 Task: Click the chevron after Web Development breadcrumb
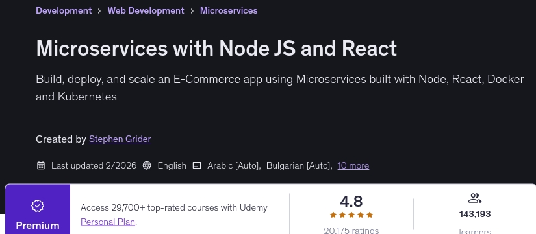192,11
